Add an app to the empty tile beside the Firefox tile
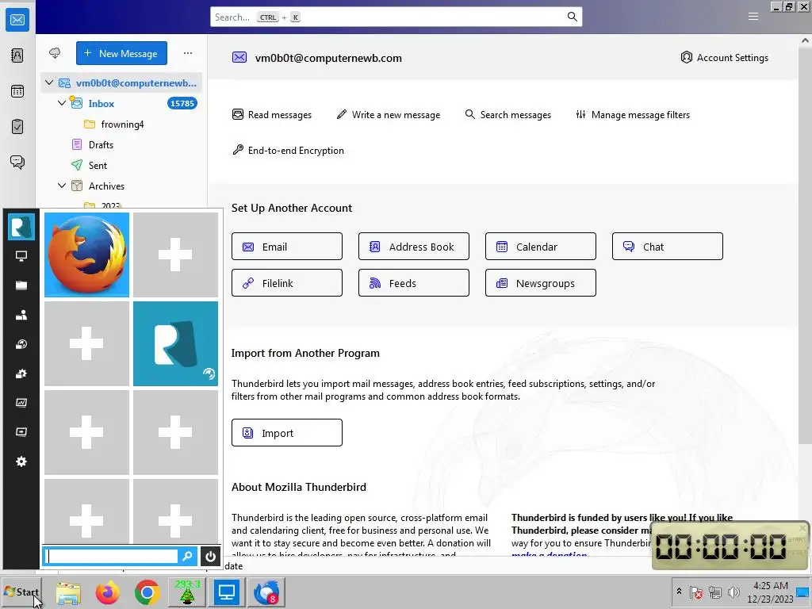The height and width of the screenshot is (609, 812). tap(175, 255)
